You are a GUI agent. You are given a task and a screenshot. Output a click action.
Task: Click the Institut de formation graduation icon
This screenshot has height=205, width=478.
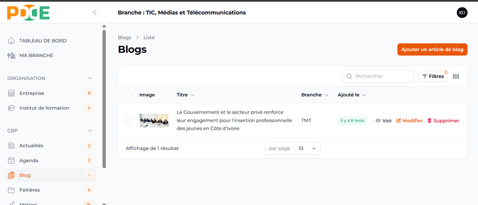tap(11, 108)
